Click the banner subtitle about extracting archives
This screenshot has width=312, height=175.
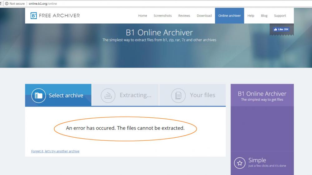pyautogui.click(x=159, y=40)
